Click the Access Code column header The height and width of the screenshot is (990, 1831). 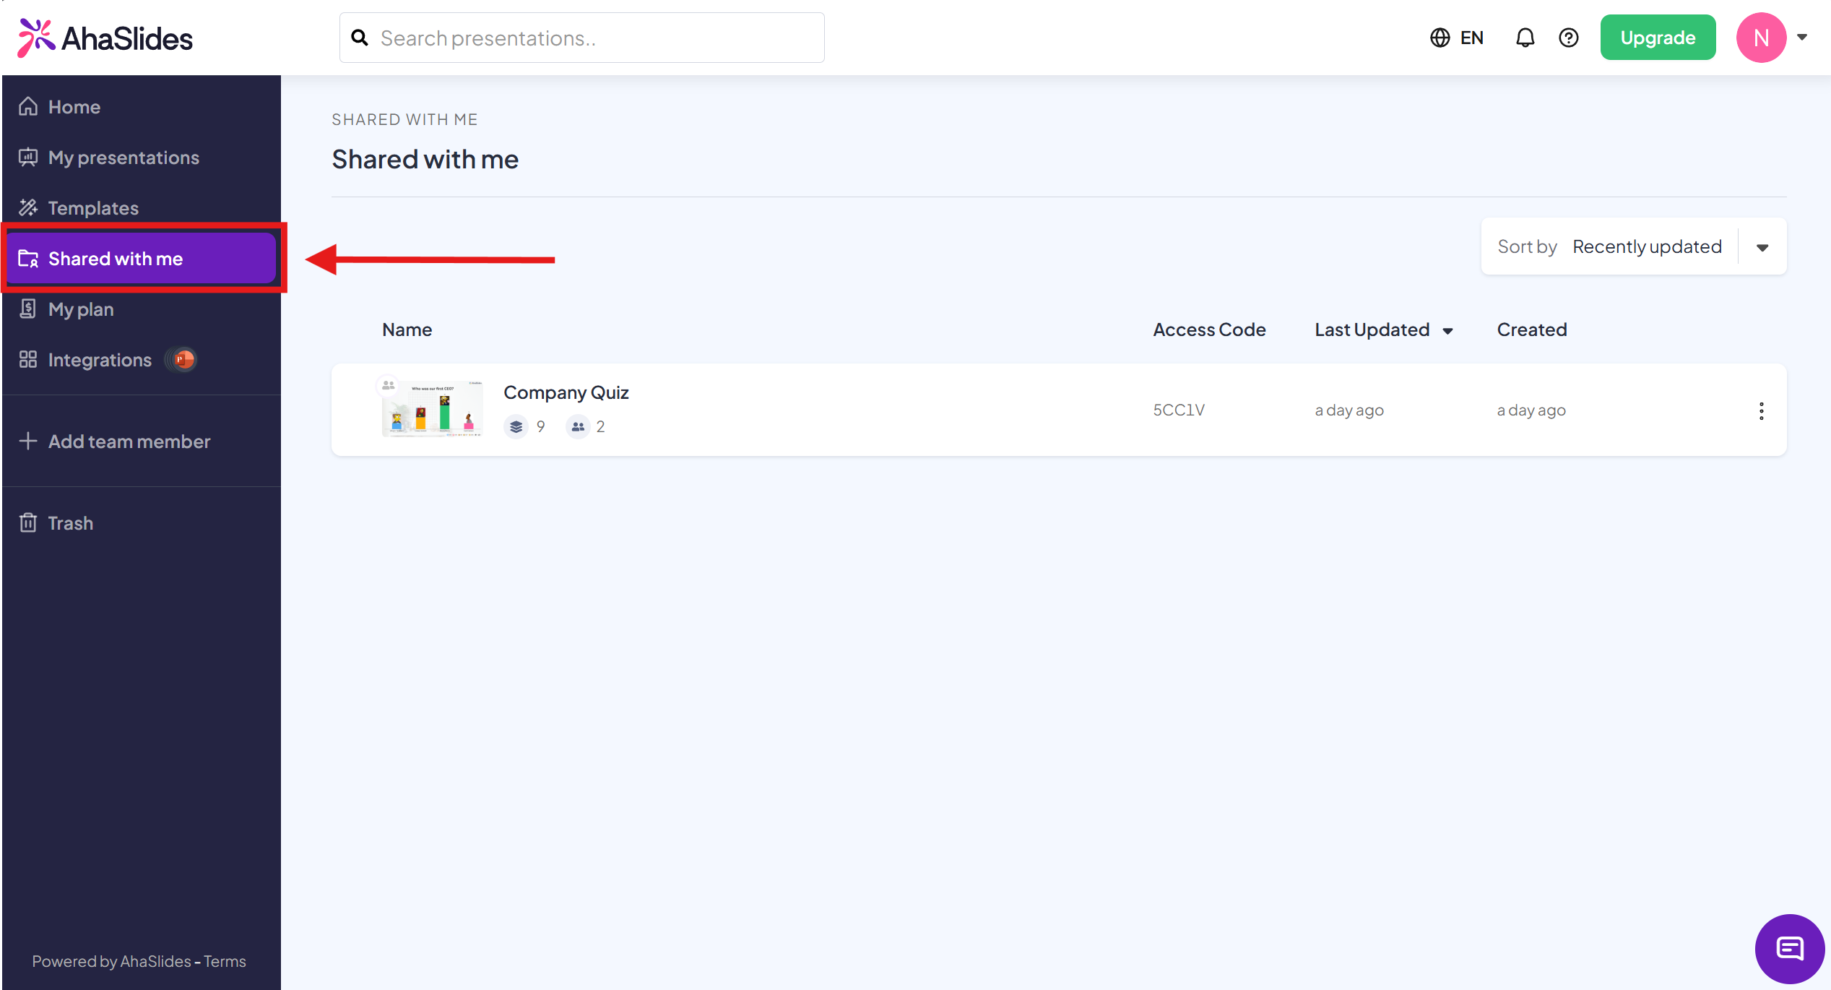click(x=1209, y=330)
